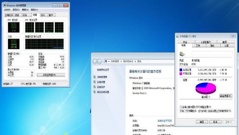This screenshot has width=239, height=135.
Task: Select 常规 tab in disk properties
Action: 184,46
